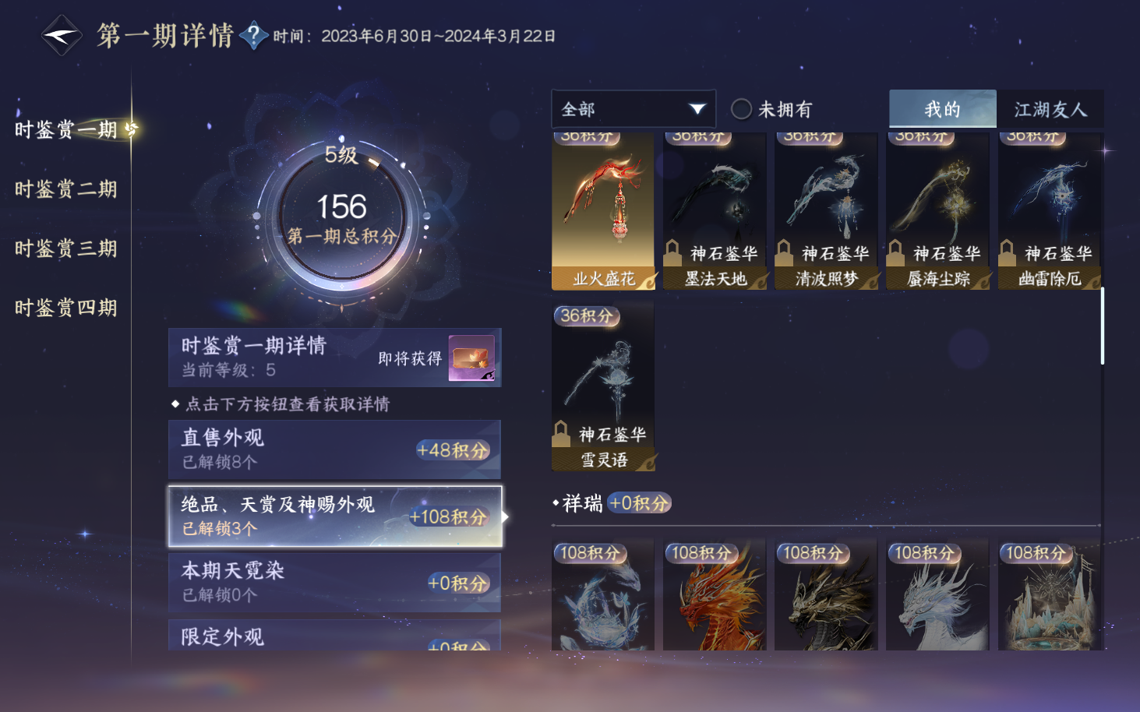The height and width of the screenshot is (712, 1140).
Task: Select the 业火盛花 weapon card
Action: [x=603, y=211]
